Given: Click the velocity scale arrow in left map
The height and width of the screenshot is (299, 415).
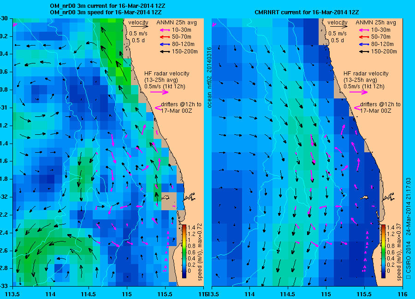Looking at the screenshot, I should (139, 27).
